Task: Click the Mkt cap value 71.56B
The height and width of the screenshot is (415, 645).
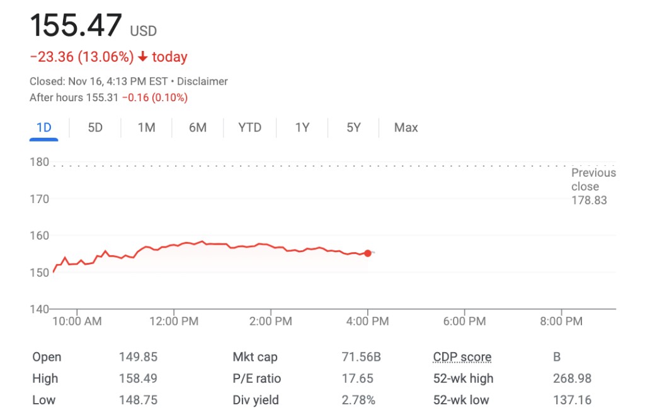Action: (361, 357)
